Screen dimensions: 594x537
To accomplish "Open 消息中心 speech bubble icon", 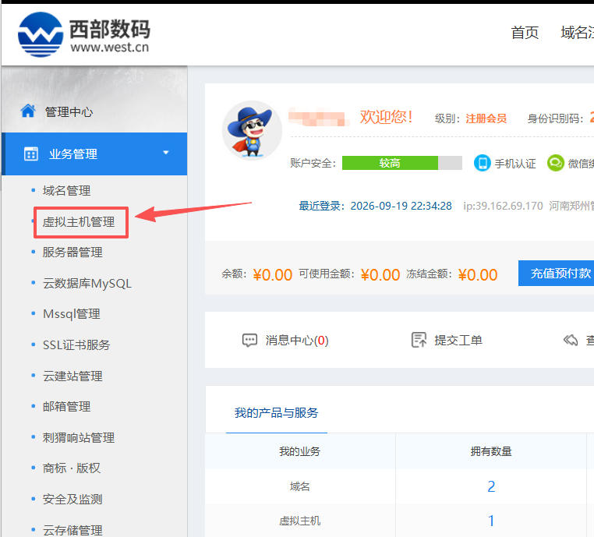I will 249,340.
